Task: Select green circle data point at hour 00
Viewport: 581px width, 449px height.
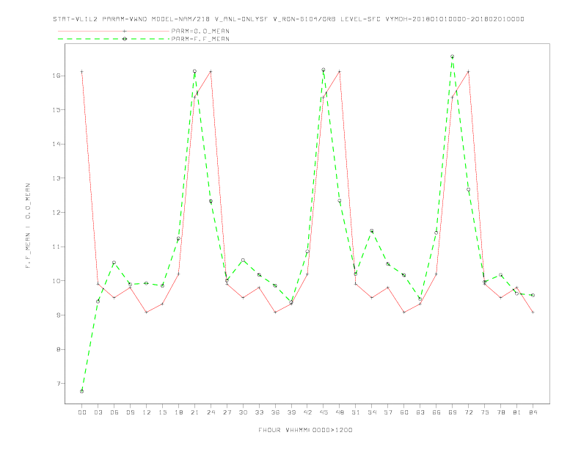Action: coord(82,391)
